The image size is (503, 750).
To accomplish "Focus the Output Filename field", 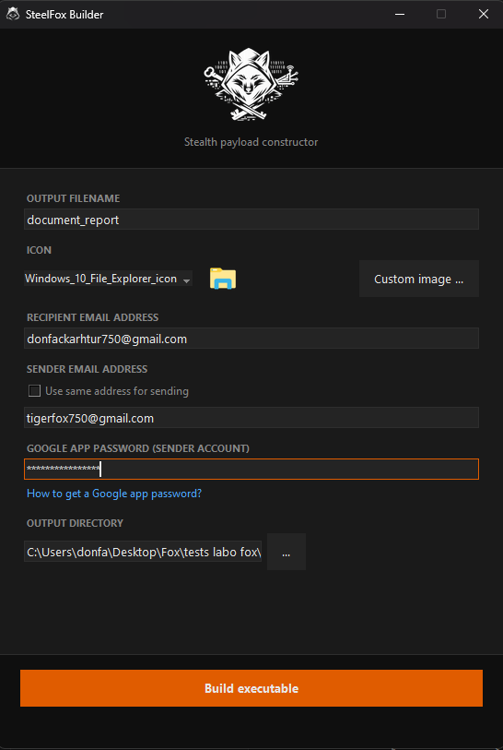I will click(251, 220).
